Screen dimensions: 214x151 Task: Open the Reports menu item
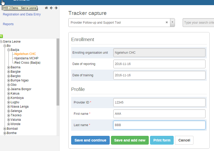[8, 24]
